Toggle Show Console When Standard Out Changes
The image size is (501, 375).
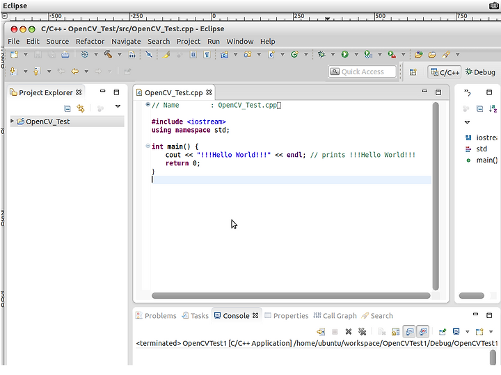pos(409,332)
